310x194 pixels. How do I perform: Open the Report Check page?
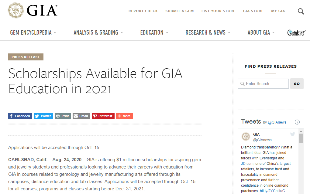143,11
